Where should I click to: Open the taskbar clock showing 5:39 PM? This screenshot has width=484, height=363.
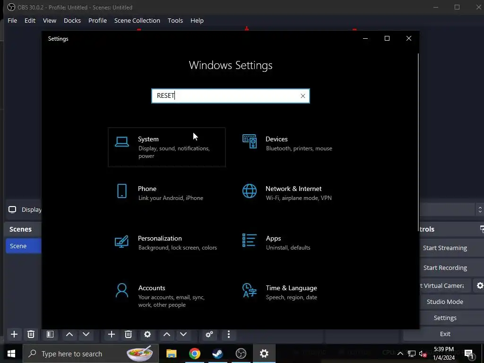click(444, 354)
